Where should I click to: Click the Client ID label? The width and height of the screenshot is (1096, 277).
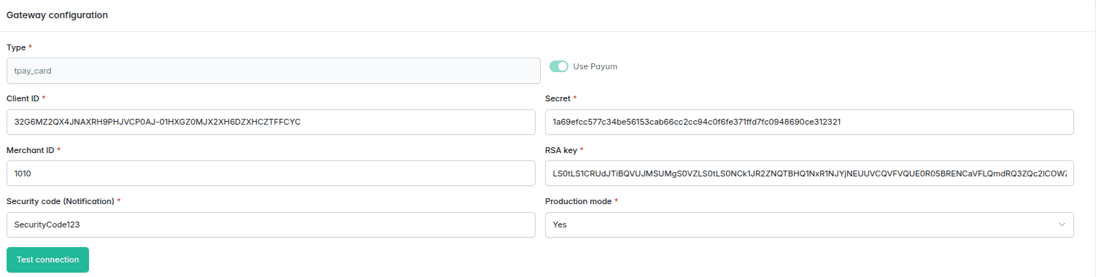click(23, 98)
